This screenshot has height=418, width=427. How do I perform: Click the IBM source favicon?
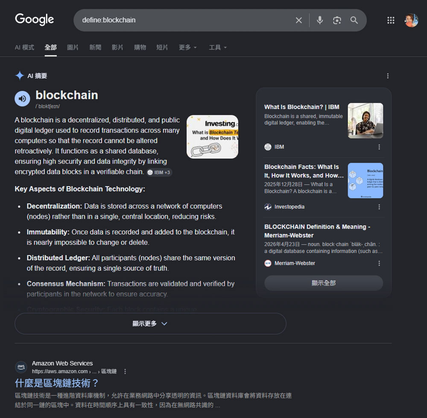(x=268, y=147)
